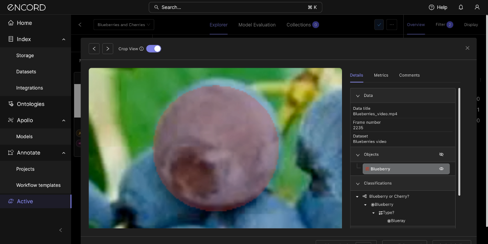The width and height of the screenshot is (488, 244).
Task: Collapse Blueberry or Cherry? tree node
Action: 357,197
